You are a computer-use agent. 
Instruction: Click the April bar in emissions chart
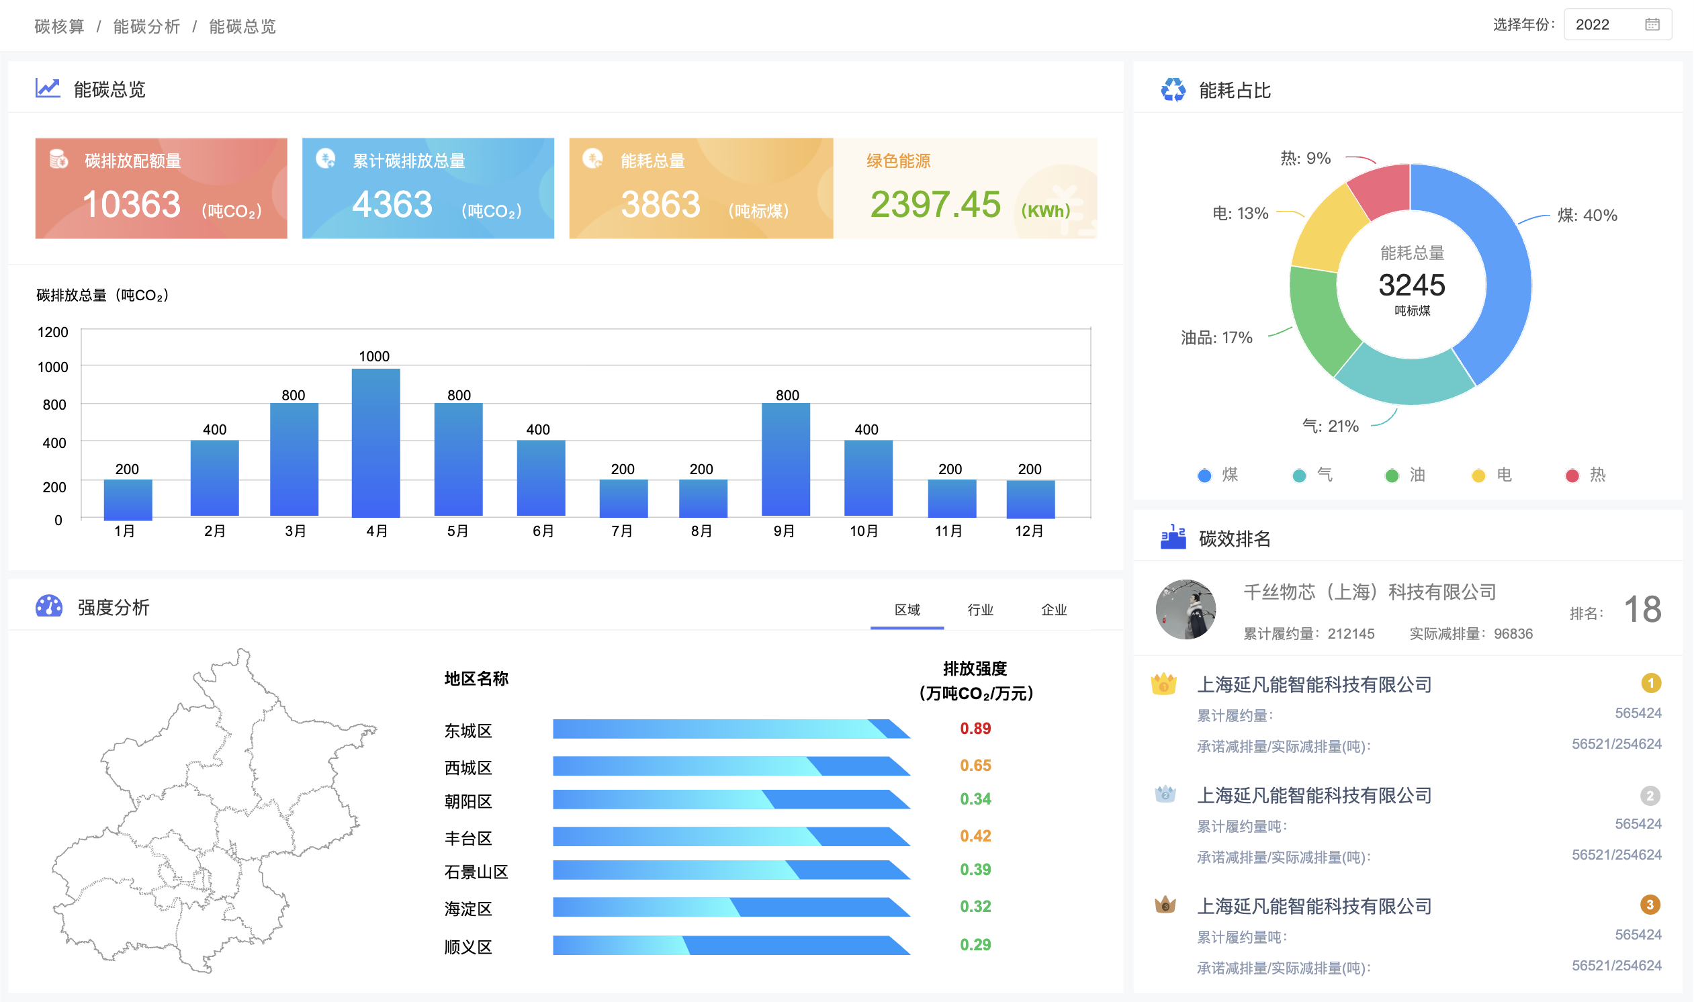click(x=376, y=443)
